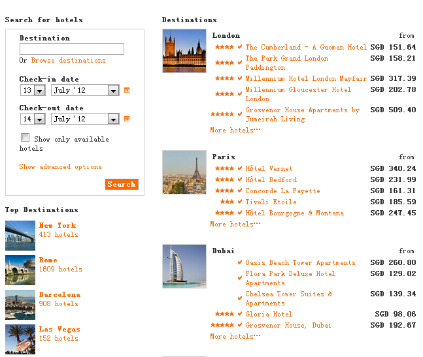Open the check-in month dropdown
The height and width of the screenshot is (357, 423).
tap(85, 90)
